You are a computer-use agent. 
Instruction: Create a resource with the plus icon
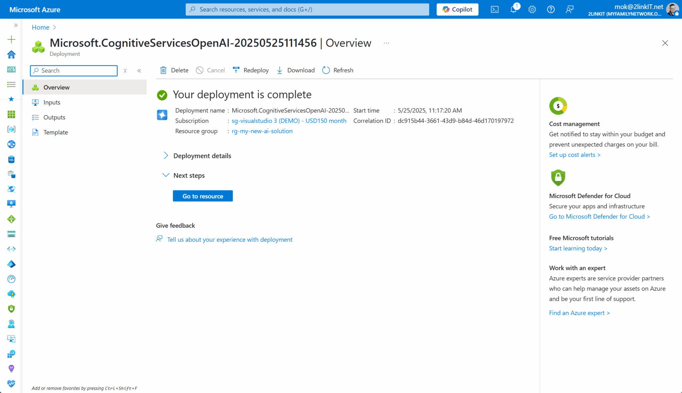coord(11,39)
